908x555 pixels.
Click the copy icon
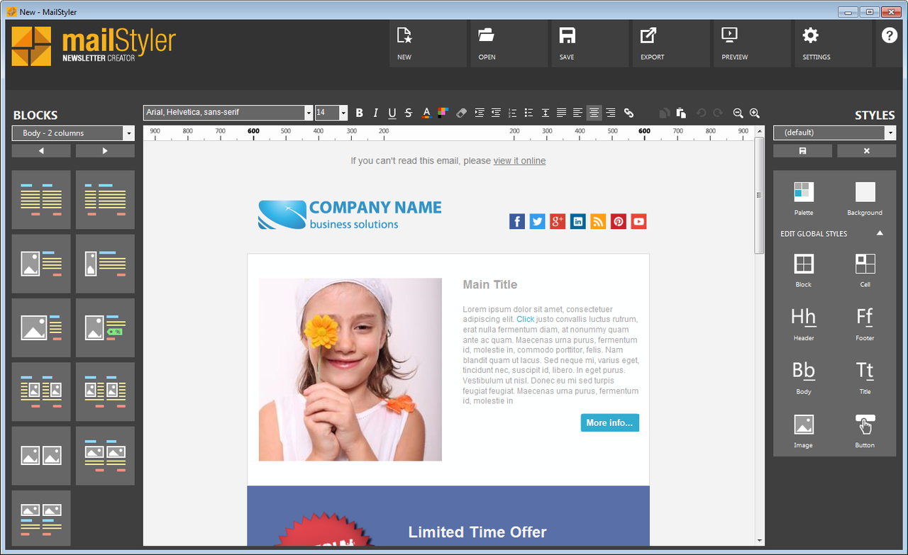(665, 113)
